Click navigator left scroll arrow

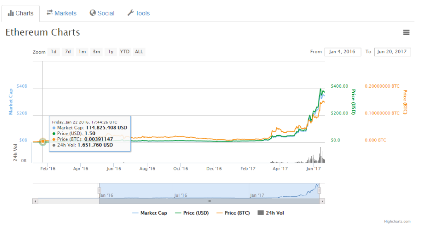tap(35, 201)
